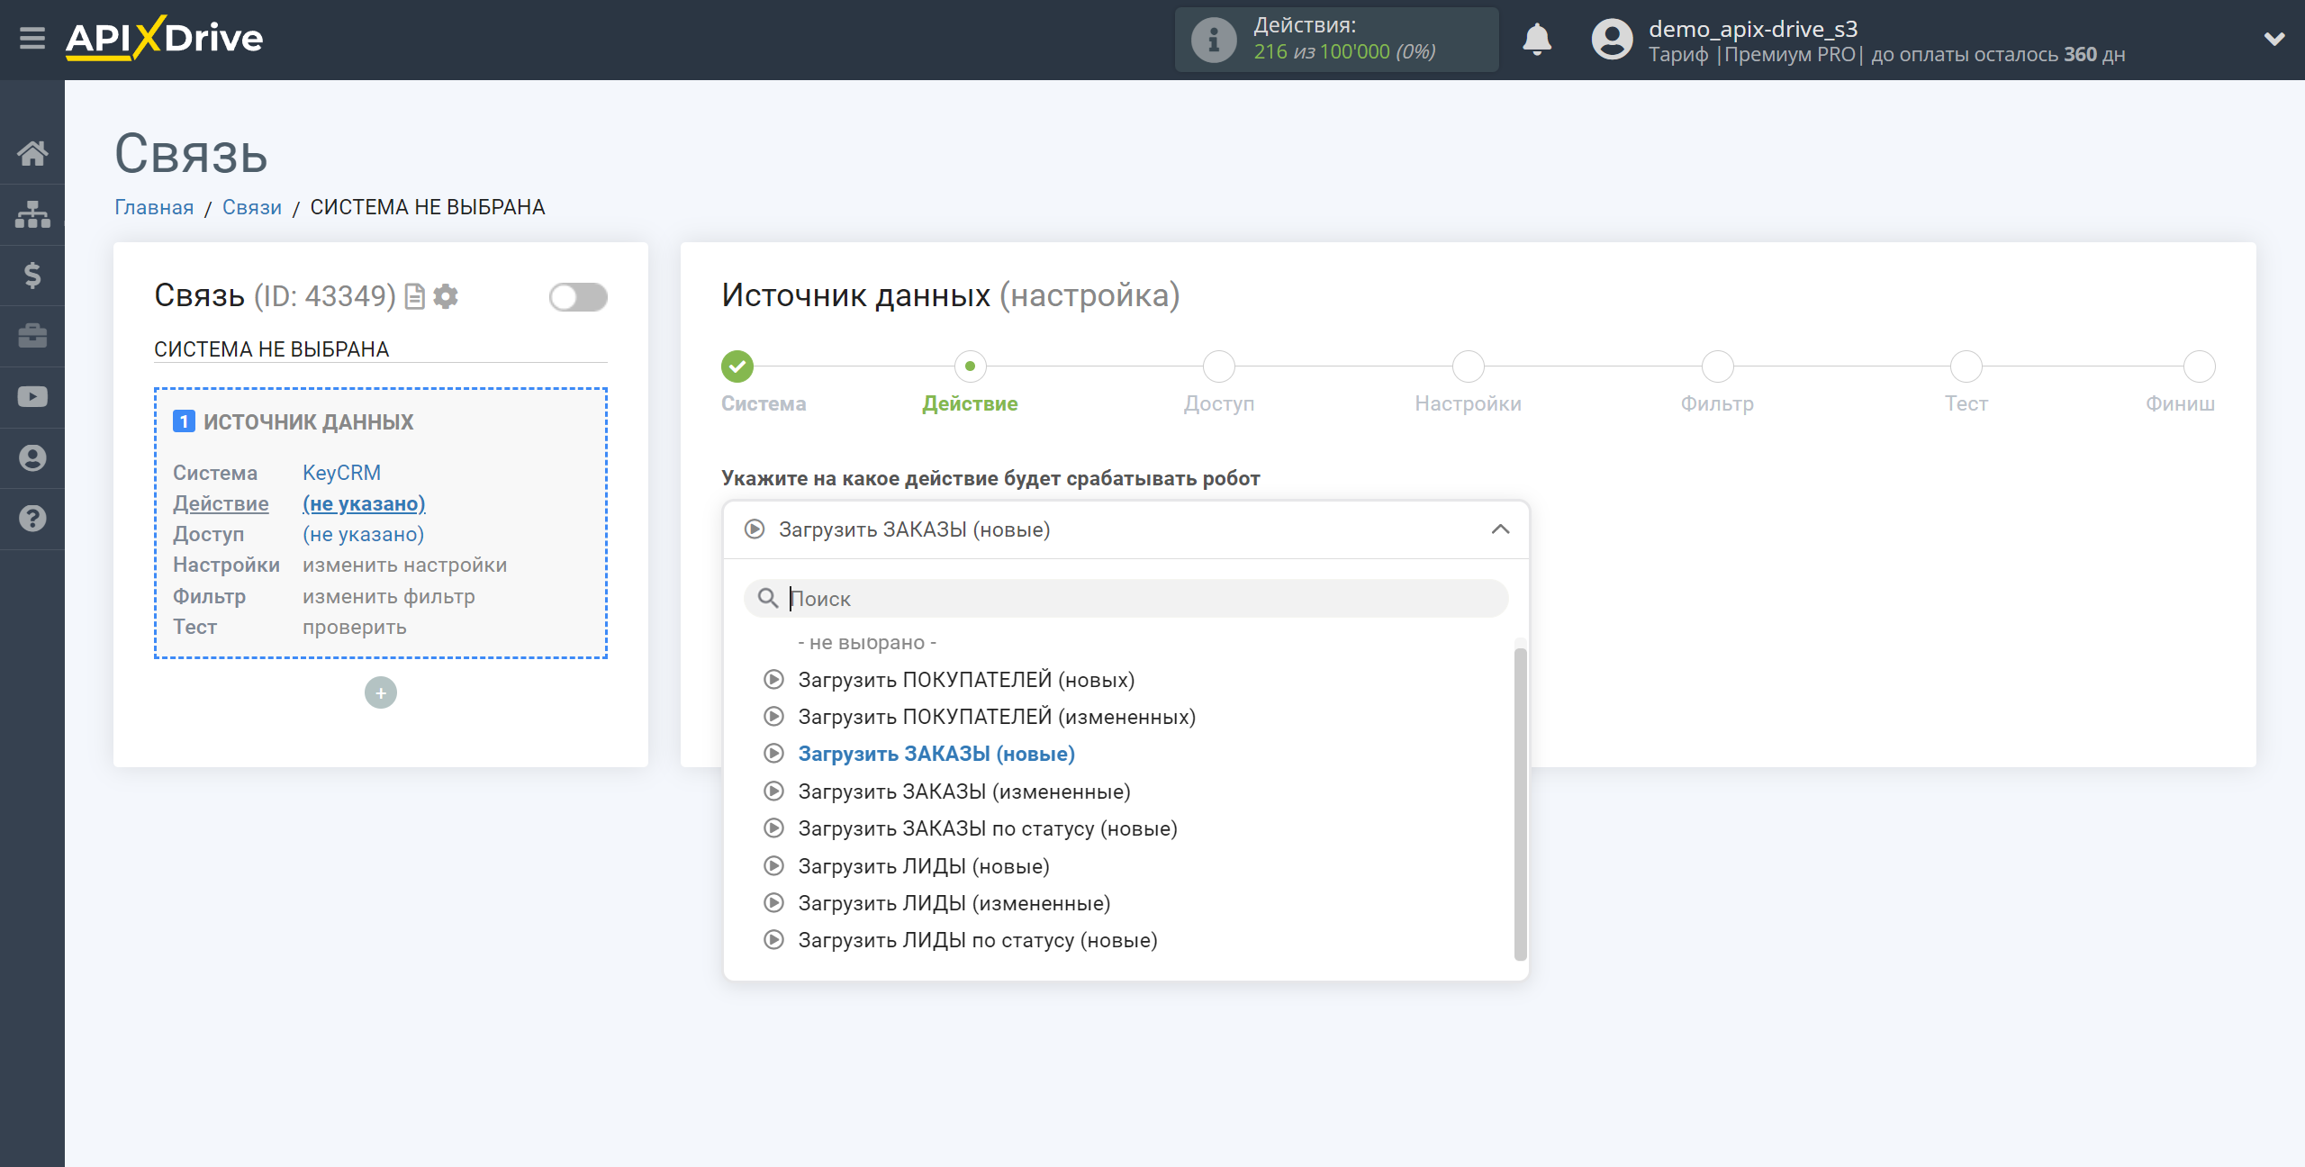Click the Фильтр step
2305x1167 pixels.
pyautogui.click(x=1718, y=366)
